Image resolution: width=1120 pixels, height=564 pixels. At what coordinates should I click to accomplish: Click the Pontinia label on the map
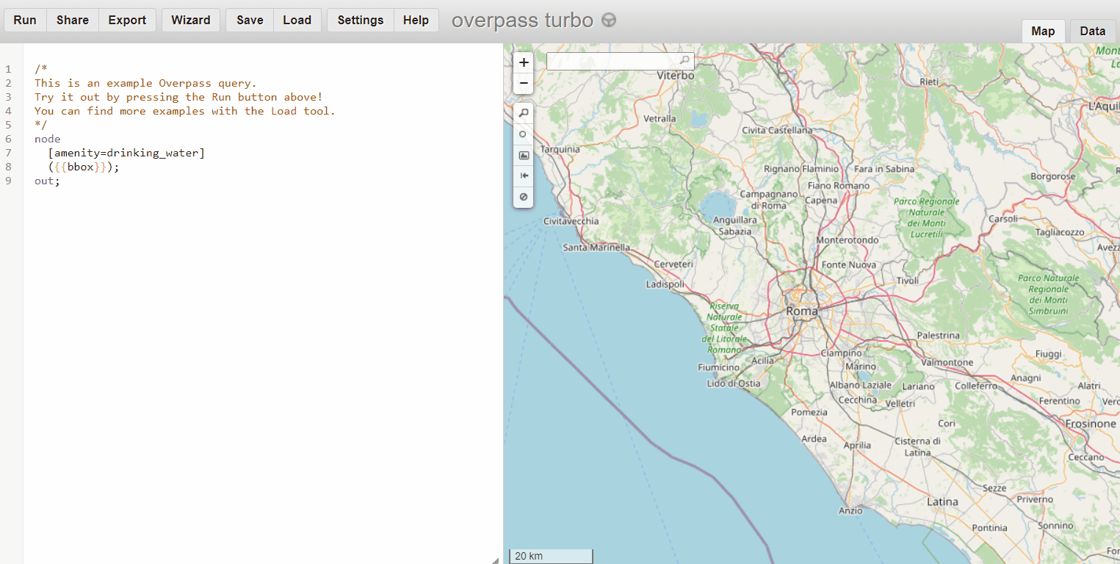pyautogui.click(x=989, y=527)
